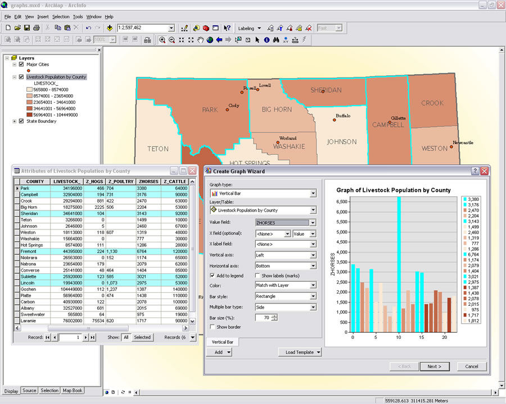Activate the Identify tool

click(266, 40)
